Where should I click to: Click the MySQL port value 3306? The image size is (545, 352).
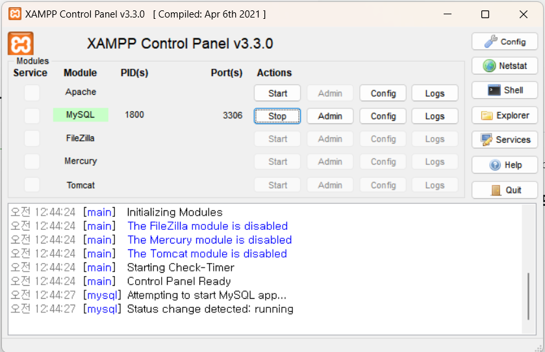click(233, 115)
